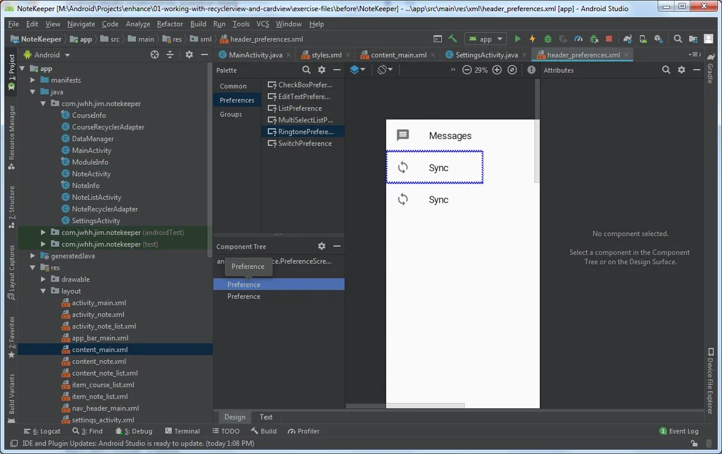Image resolution: width=722 pixels, height=454 pixels.
Task: Attach debugger to Android process icon
Action: point(594,39)
